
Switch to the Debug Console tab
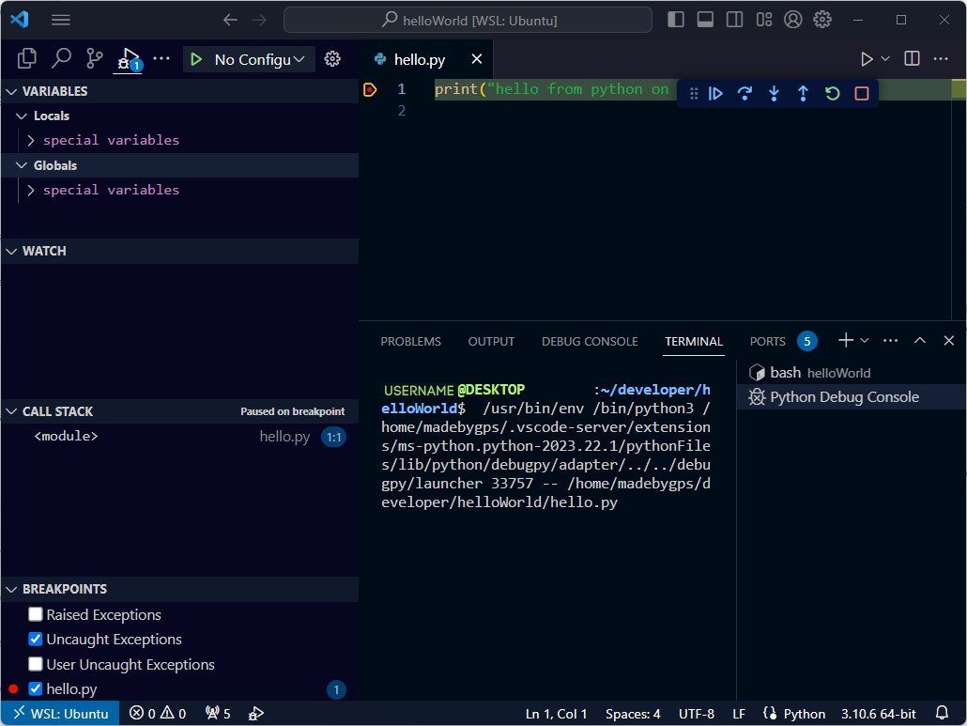click(590, 341)
